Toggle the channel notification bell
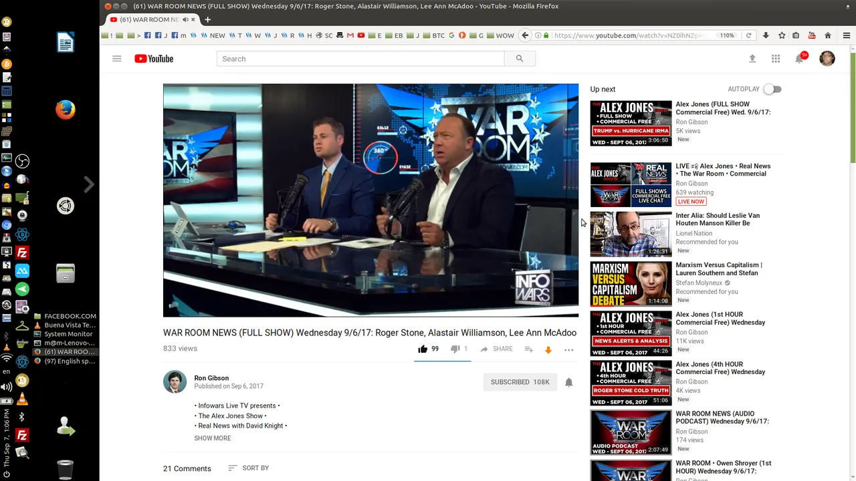Image resolution: width=856 pixels, height=481 pixels. [569, 382]
